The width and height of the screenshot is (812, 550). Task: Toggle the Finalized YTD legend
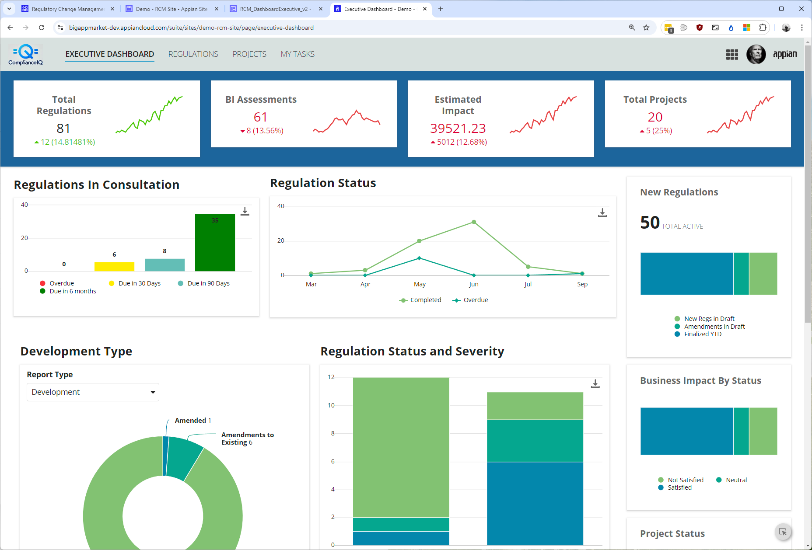(698, 334)
